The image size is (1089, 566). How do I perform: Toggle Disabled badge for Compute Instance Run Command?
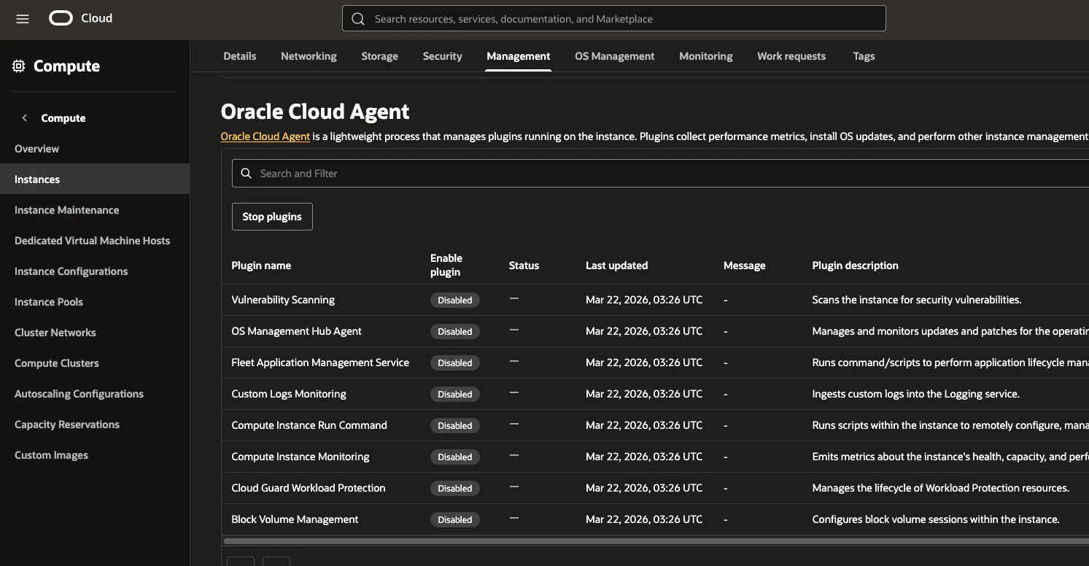(455, 425)
